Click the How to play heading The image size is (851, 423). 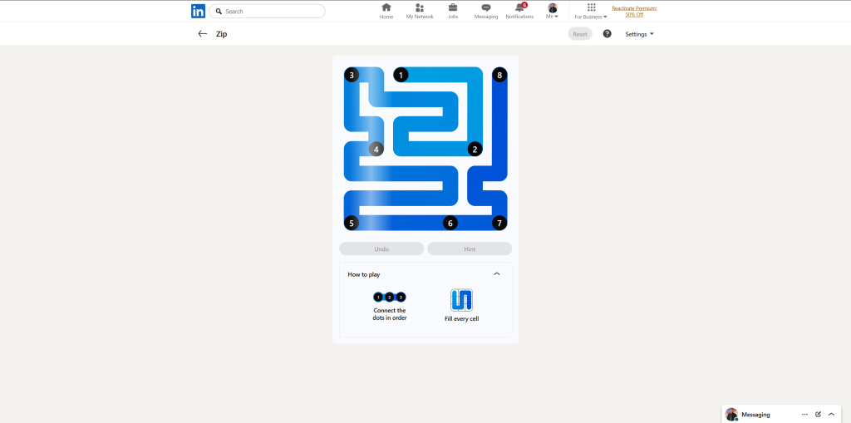[364, 275]
